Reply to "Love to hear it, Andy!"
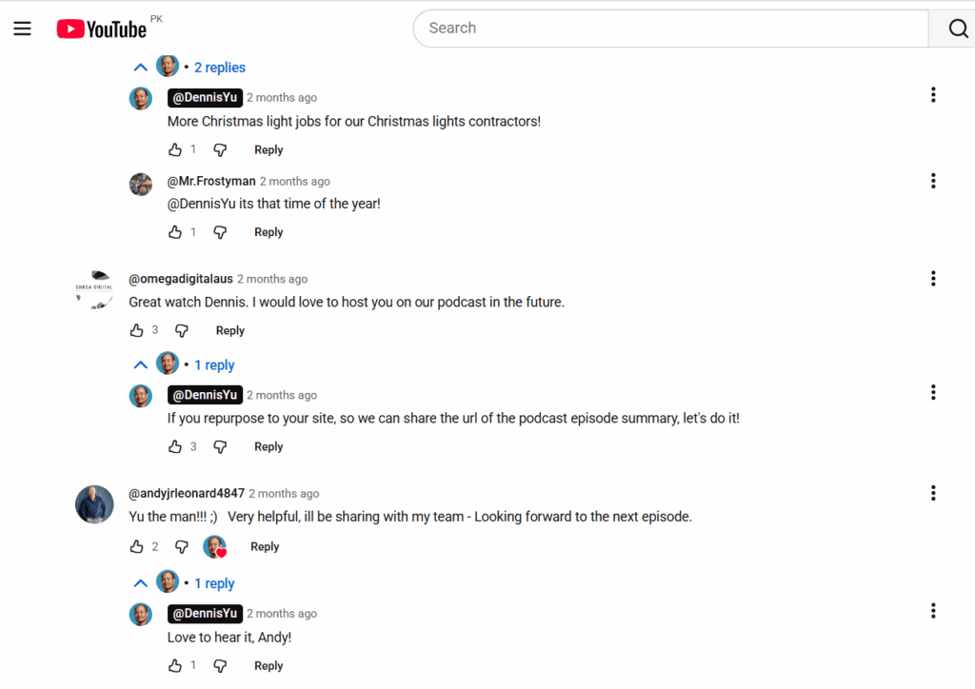975x689 pixels. click(x=269, y=666)
